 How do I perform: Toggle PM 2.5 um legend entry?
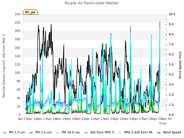[x=41, y=132]
